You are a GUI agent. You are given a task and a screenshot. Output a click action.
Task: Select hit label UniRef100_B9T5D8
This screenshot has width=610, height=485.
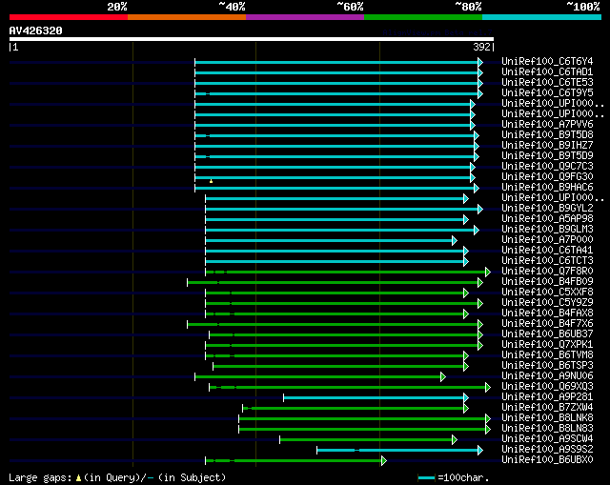coord(547,135)
